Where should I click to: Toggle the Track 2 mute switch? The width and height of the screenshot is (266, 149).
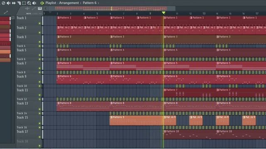(x=39, y=33)
